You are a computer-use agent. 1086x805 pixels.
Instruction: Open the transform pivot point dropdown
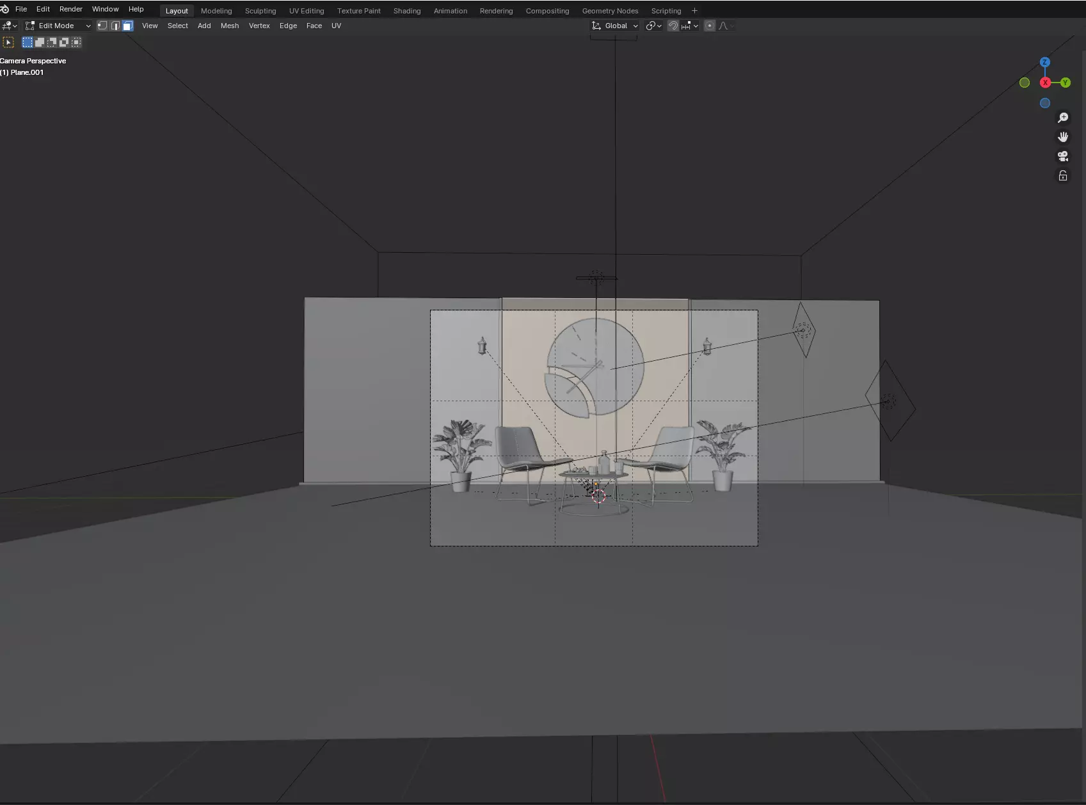click(654, 26)
